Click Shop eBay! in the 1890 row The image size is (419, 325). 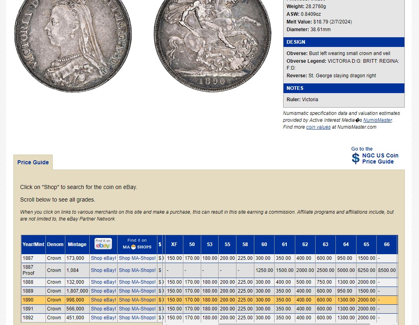(x=103, y=300)
